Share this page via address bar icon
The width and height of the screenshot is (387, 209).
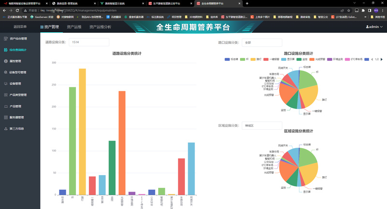[342, 10]
